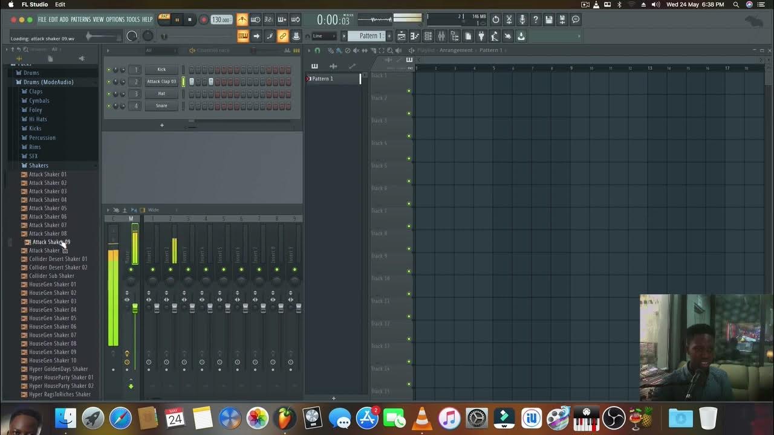Toggle typing keyboard to piano icon
Viewport: 774px width, 435px height.
[243, 36]
